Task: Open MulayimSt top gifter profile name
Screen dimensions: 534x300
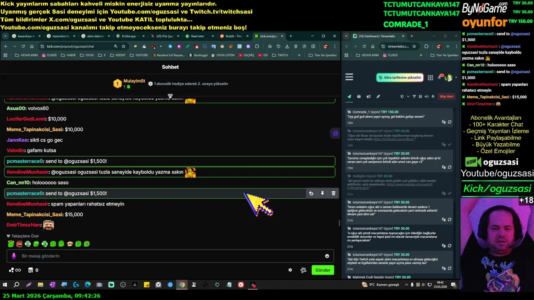Action: [134, 81]
